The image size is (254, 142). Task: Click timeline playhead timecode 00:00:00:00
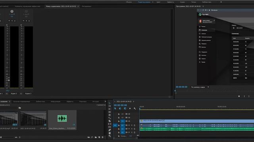[x=120, y=105]
